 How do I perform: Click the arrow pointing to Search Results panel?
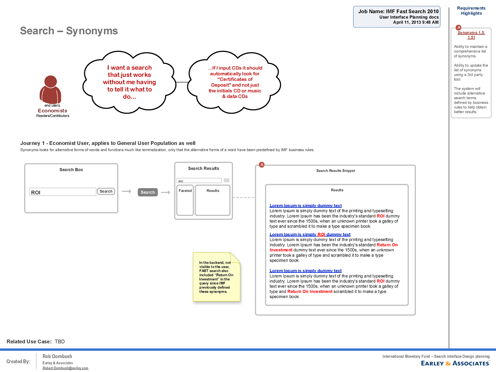click(166, 192)
